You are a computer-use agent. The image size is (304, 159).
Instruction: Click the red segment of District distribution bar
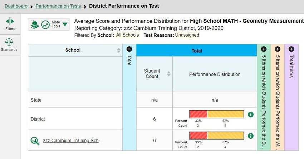coord(198,114)
